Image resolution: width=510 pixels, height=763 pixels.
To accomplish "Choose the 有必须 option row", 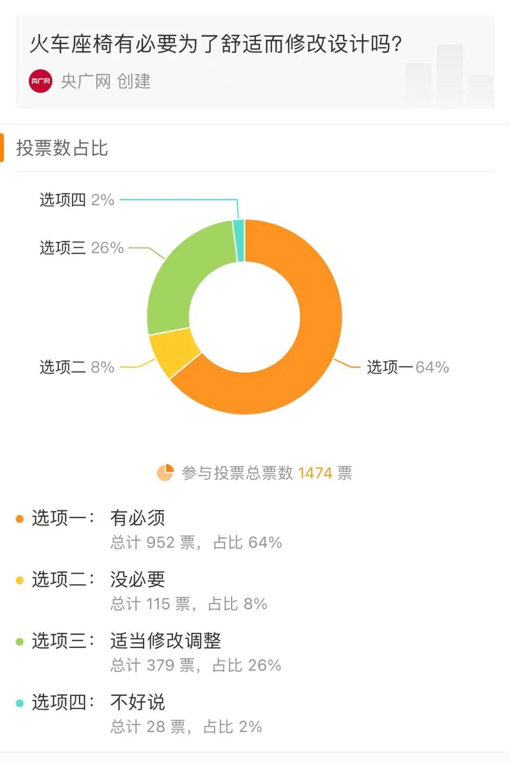I will click(137, 518).
